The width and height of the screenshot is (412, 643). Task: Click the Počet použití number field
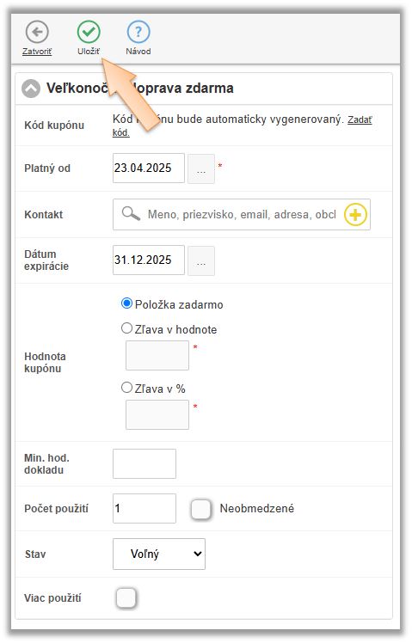[x=145, y=509]
